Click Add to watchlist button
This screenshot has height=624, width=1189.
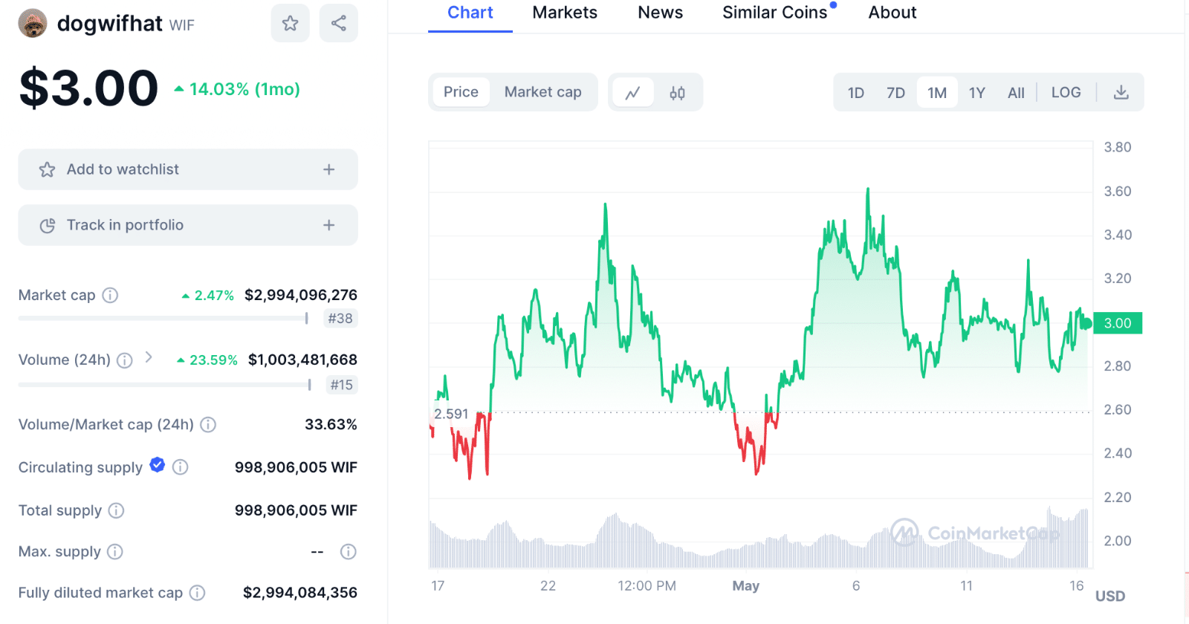[188, 169]
